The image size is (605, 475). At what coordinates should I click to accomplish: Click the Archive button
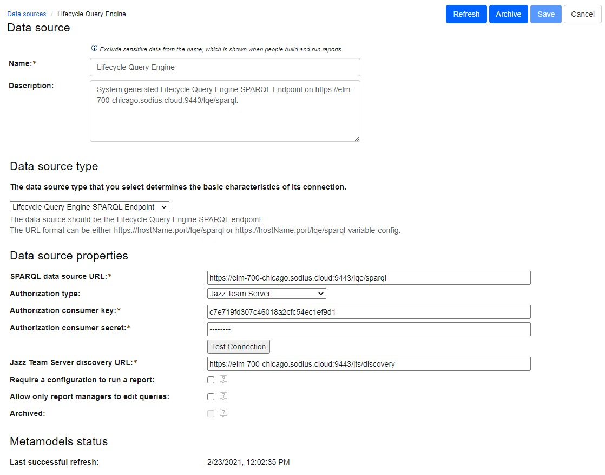coord(508,14)
